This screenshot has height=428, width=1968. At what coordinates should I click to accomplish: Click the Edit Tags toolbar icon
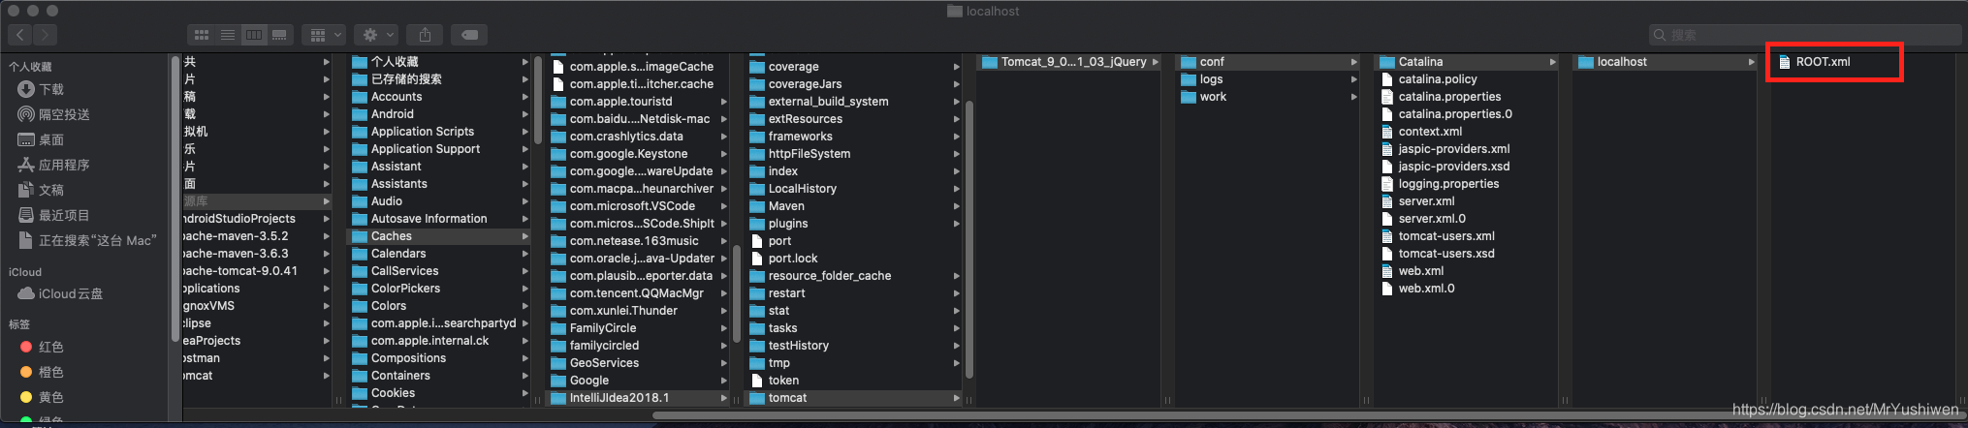click(469, 35)
